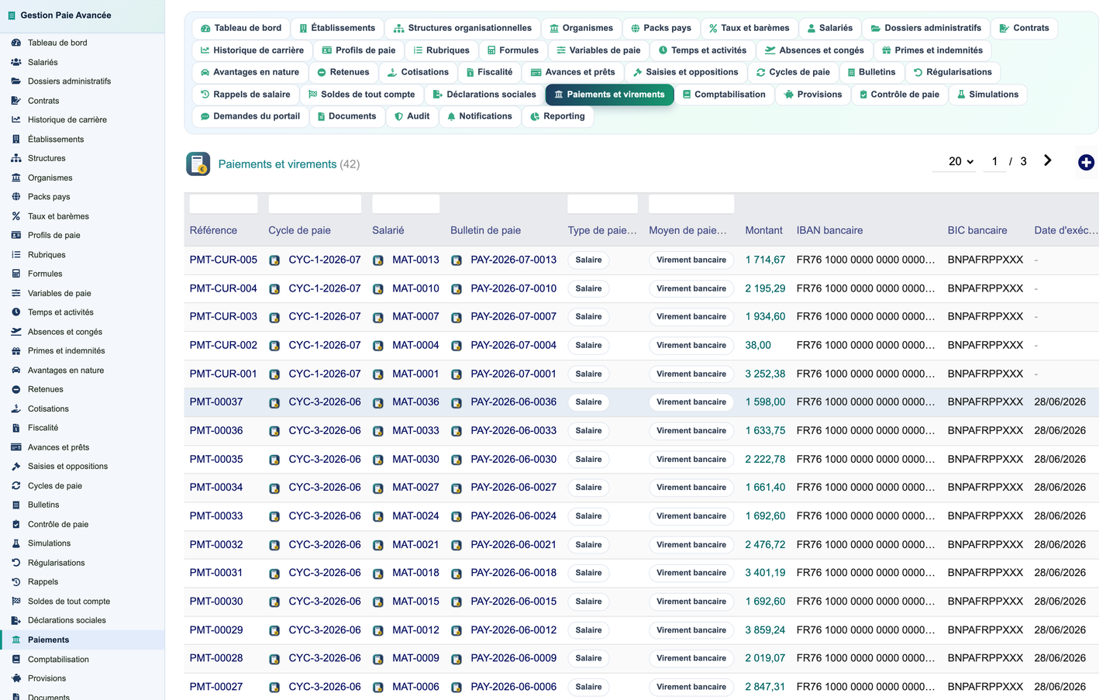This screenshot has height=700, width=1120.
Task: Click Saisies et oppositions gavel icon
Action: coord(16,467)
